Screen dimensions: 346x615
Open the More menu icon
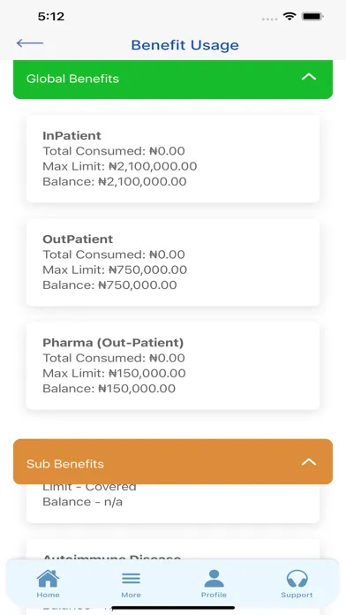pyautogui.click(x=131, y=579)
